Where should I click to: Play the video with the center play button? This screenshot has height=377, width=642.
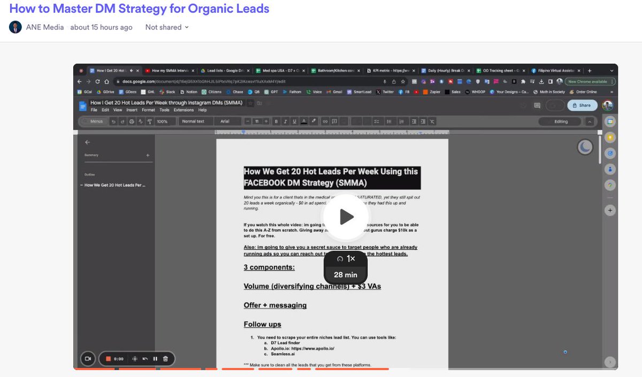point(346,217)
